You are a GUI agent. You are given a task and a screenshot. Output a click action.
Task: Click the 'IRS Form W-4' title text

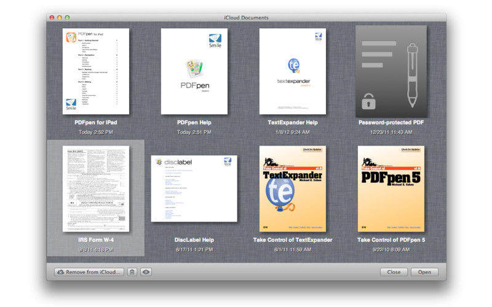[96, 240]
